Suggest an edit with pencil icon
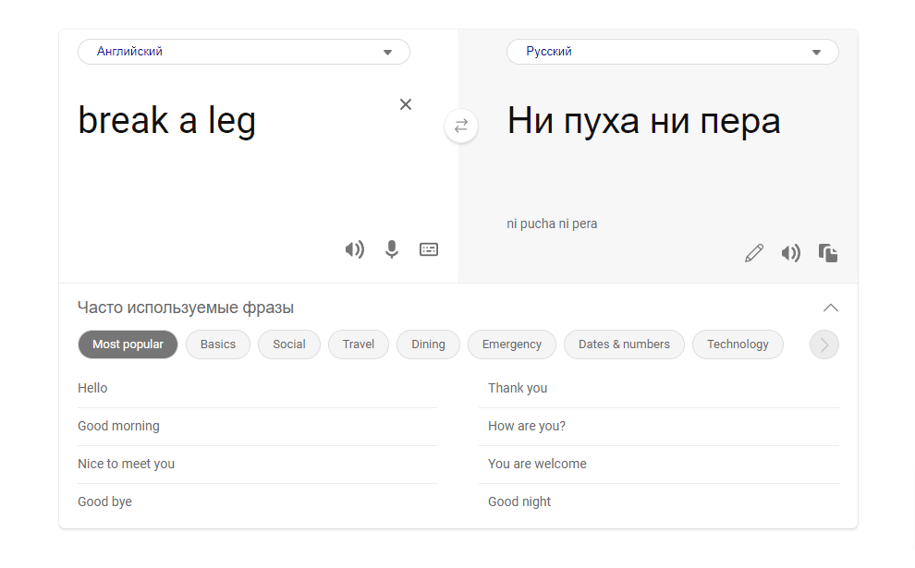 pos(754,253)
